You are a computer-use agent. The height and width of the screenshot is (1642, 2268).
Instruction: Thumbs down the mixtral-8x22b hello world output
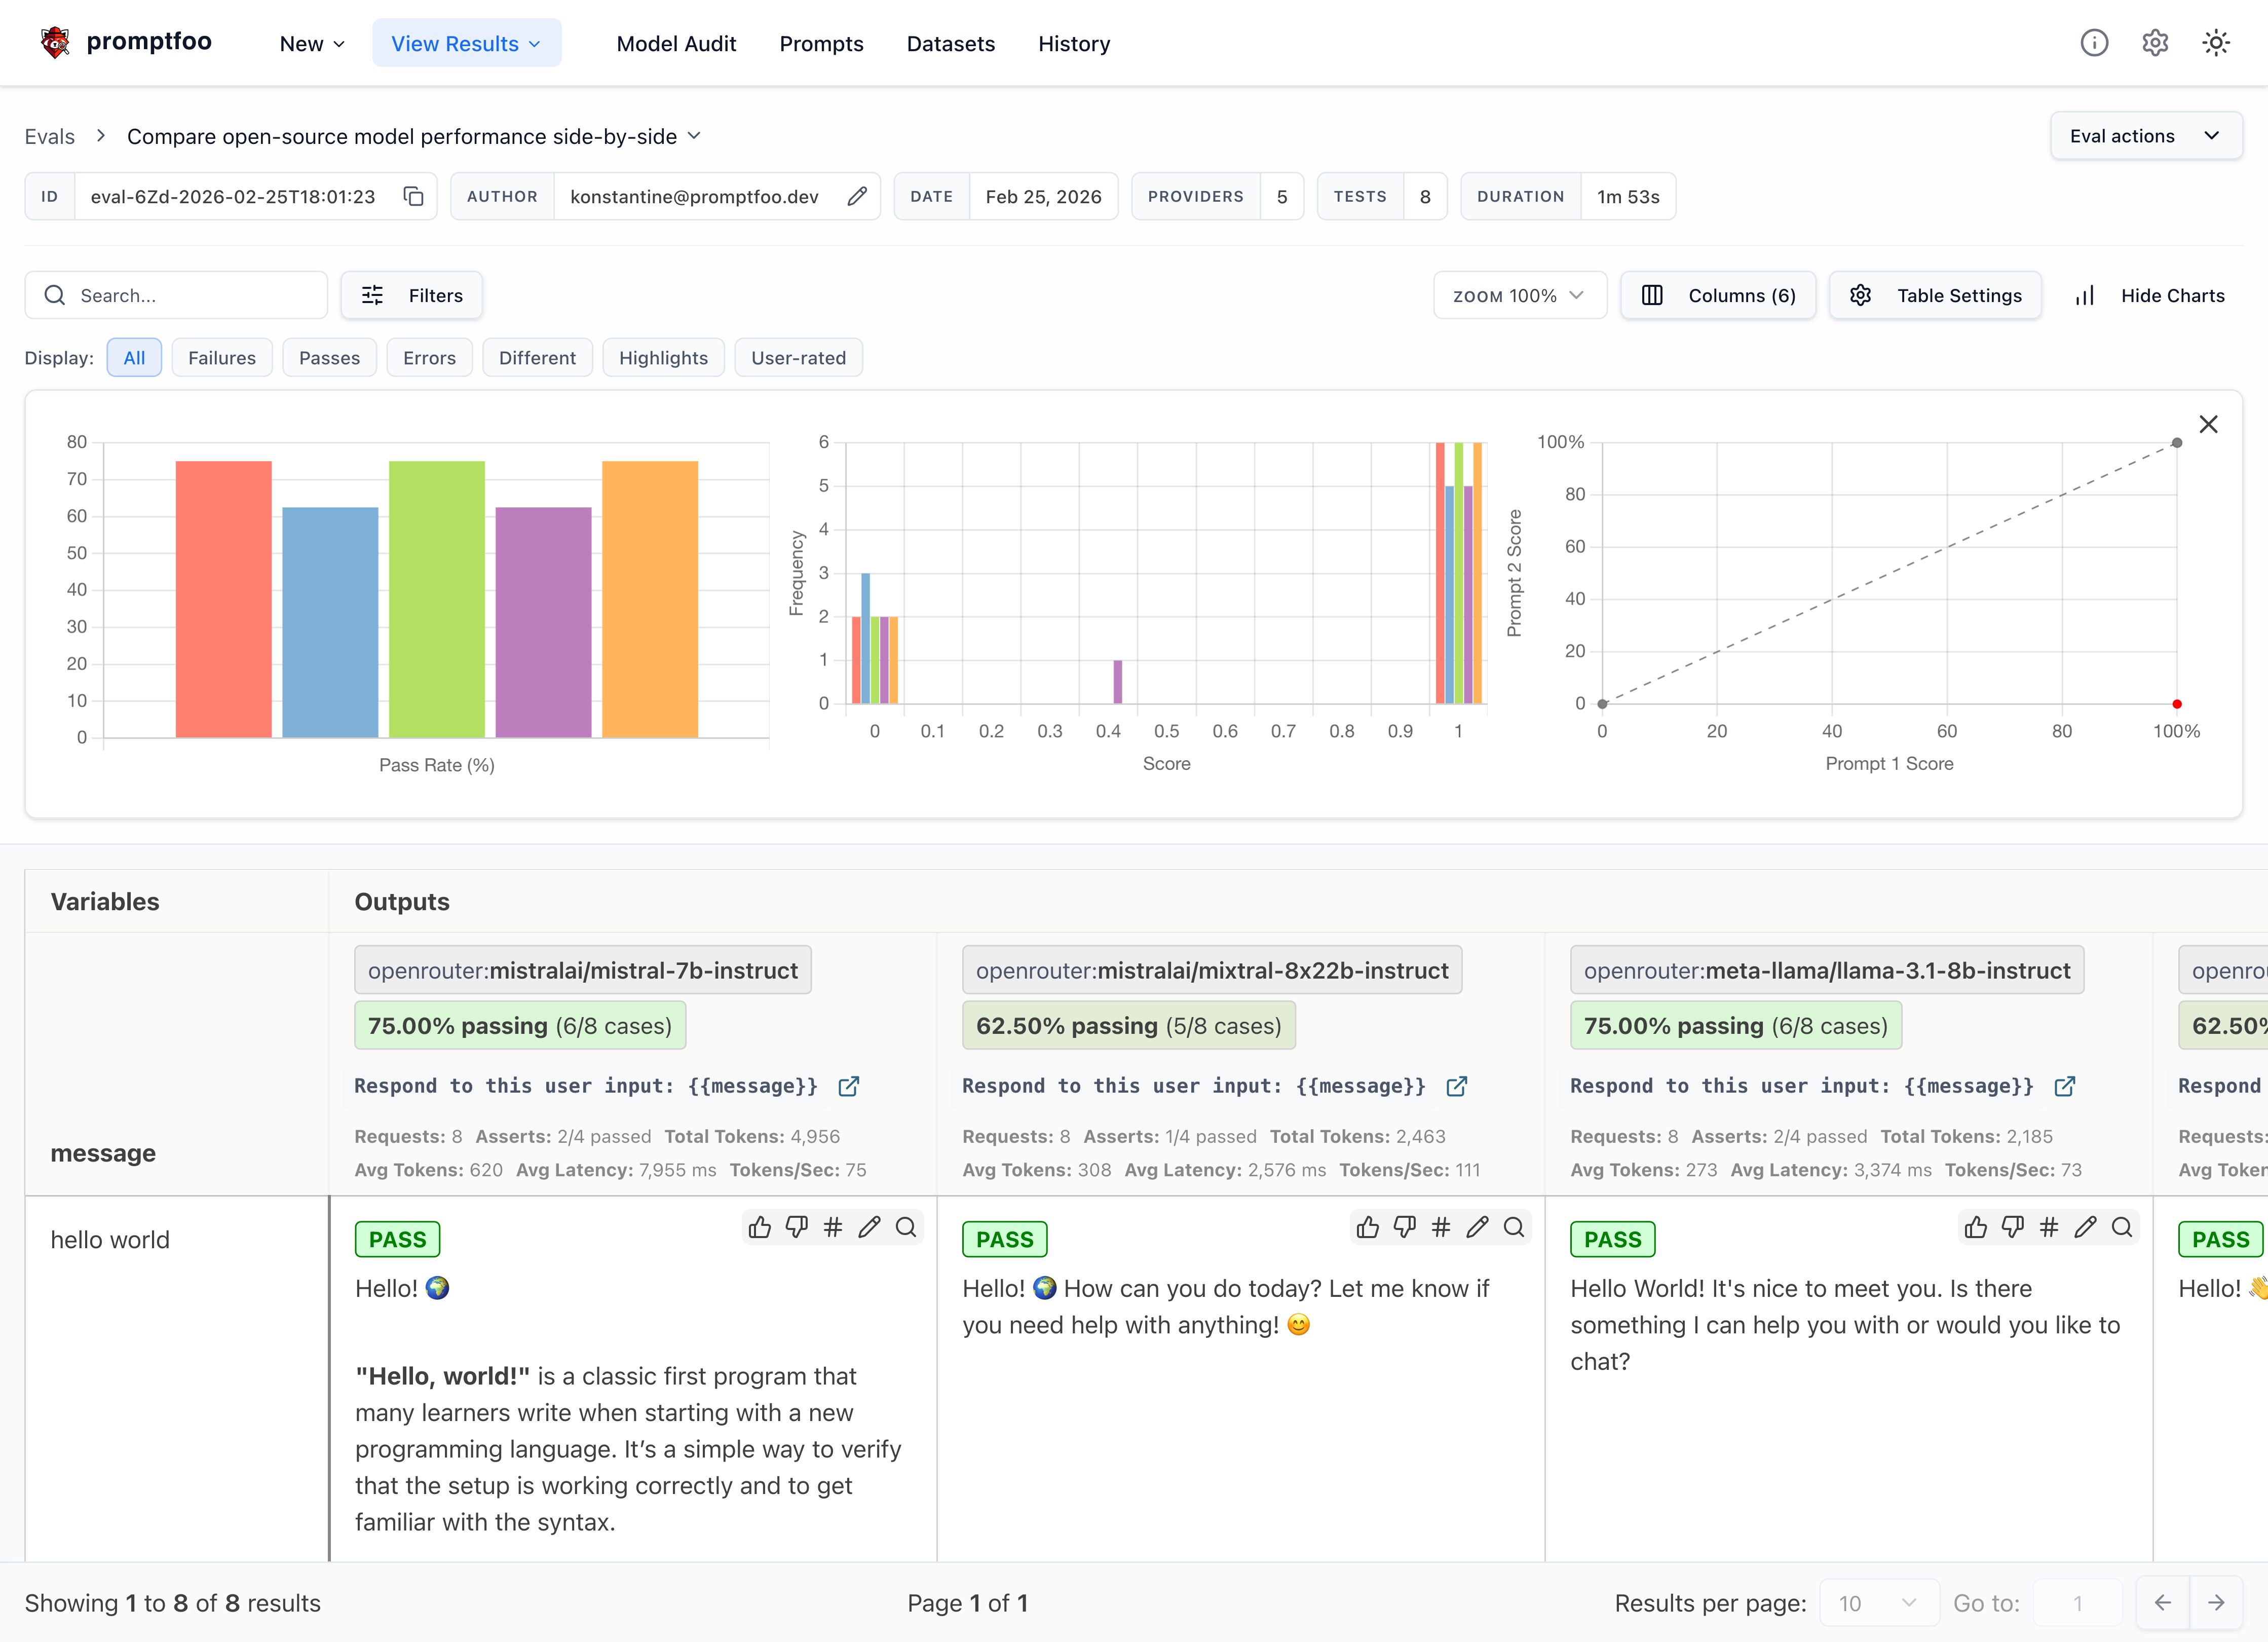pos(1404,1227)
